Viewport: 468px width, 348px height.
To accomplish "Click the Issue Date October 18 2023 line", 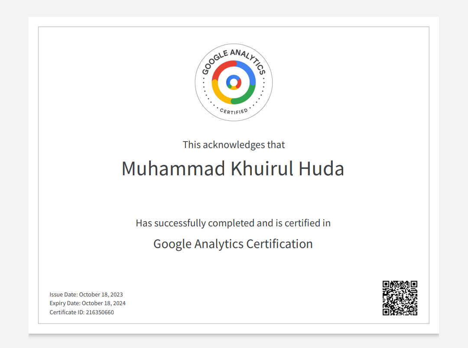I will (x=86, y=294).
